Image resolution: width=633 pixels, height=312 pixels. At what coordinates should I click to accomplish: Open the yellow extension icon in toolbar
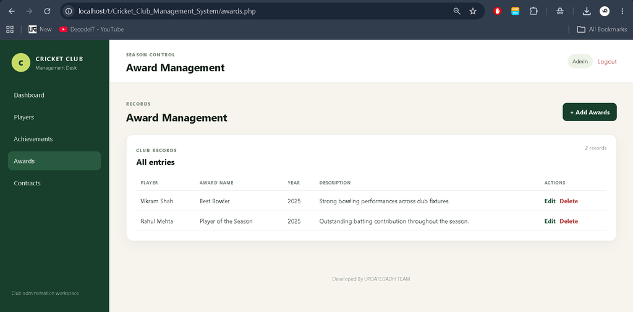click(x=515, y=11)
